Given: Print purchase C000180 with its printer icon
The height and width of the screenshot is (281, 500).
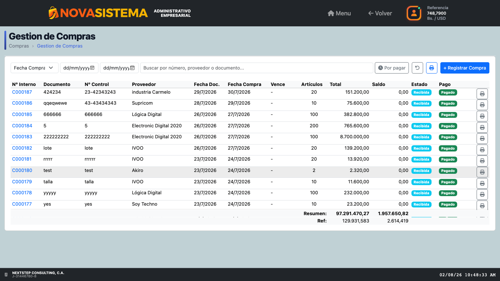Looking at the screenshot, I should tap(482, 172).
